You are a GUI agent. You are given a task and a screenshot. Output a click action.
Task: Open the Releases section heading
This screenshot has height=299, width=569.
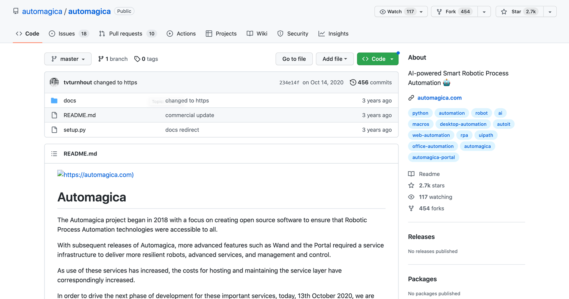click(x=421, y=237)
